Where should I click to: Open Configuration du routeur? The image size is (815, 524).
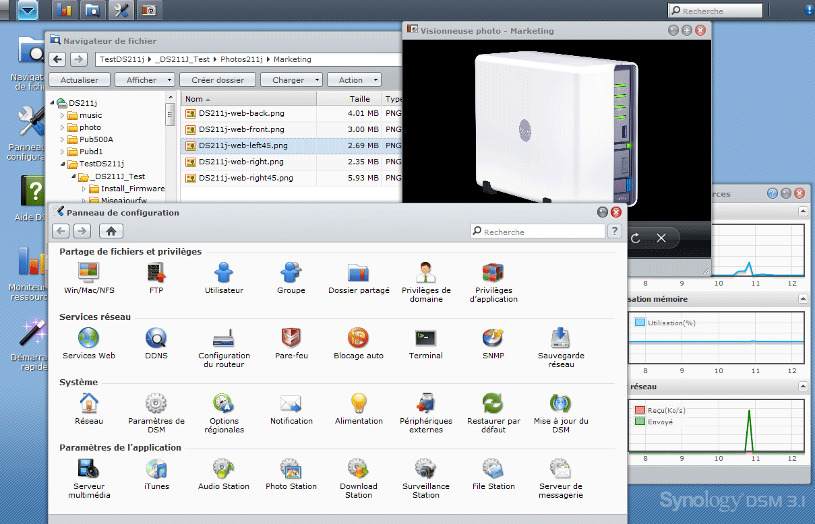click(x=224, y=348)
